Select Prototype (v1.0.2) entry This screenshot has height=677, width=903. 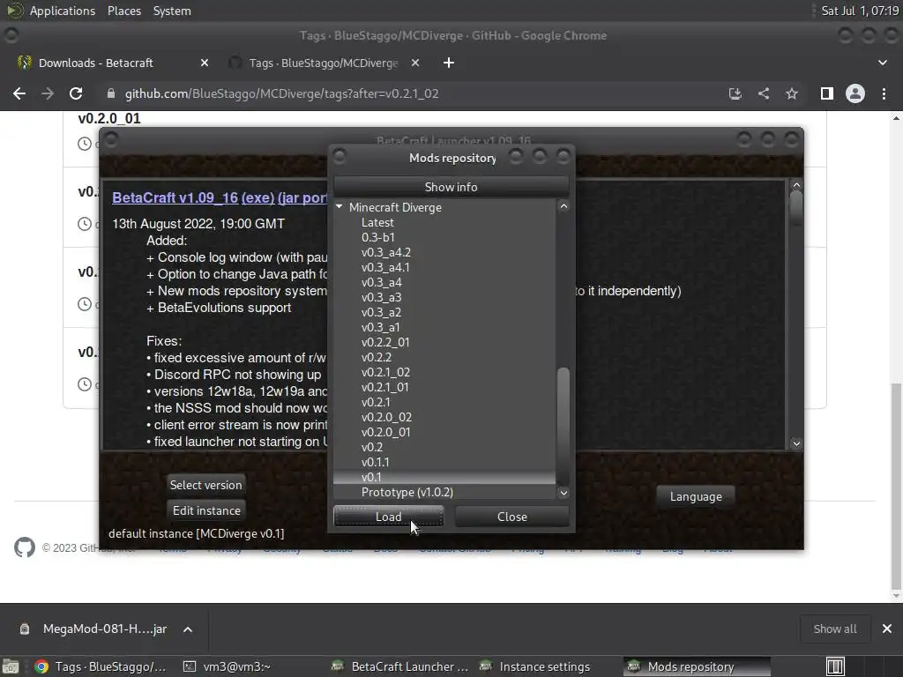407,492
